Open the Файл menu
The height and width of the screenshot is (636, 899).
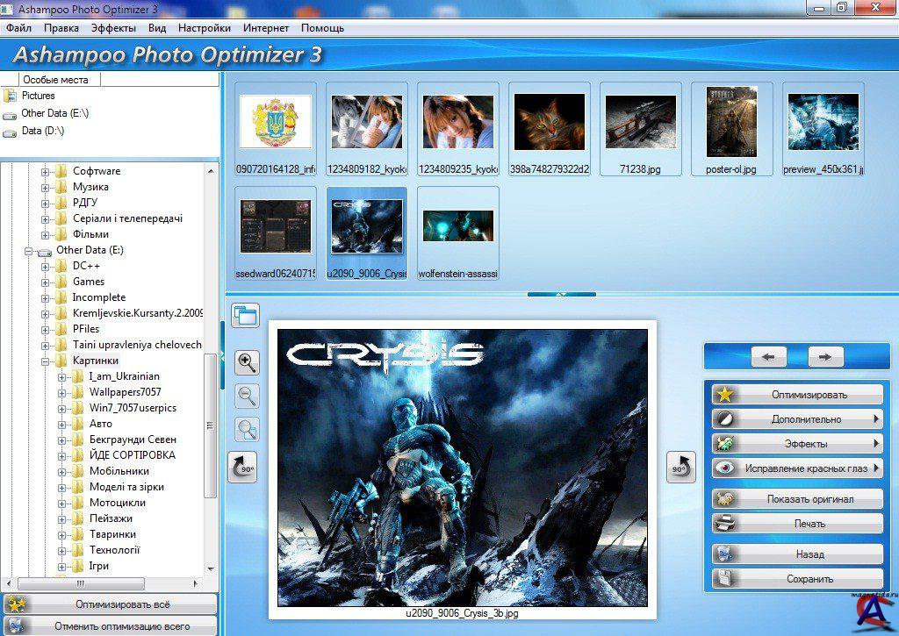(18, 28)
